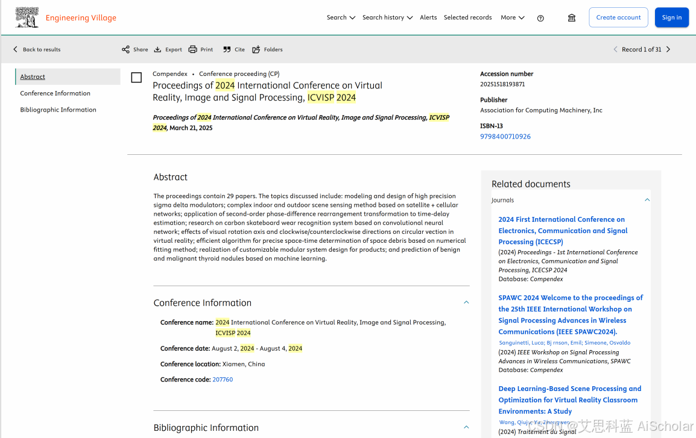
Task: Click 'Conference proceeding (CP)' label
Action: click(239, 74)
